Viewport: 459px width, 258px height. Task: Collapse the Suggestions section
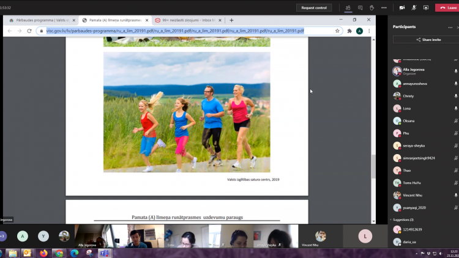click(x=392, y=219)
